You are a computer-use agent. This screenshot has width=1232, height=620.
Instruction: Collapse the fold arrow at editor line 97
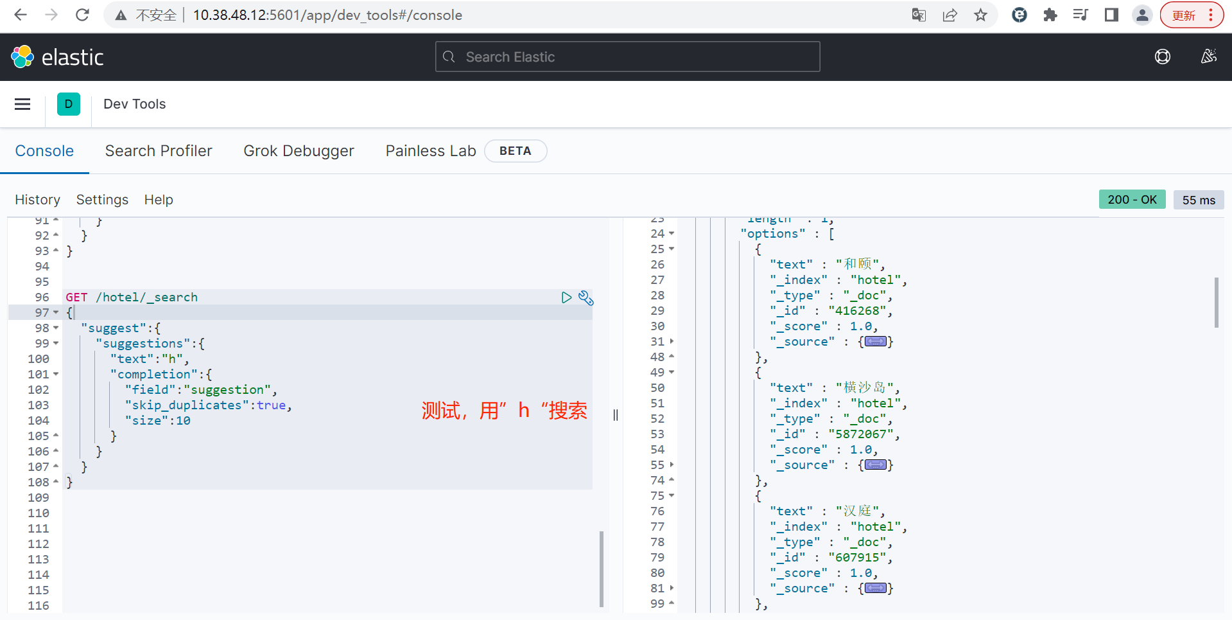click(x=56, y=312)
